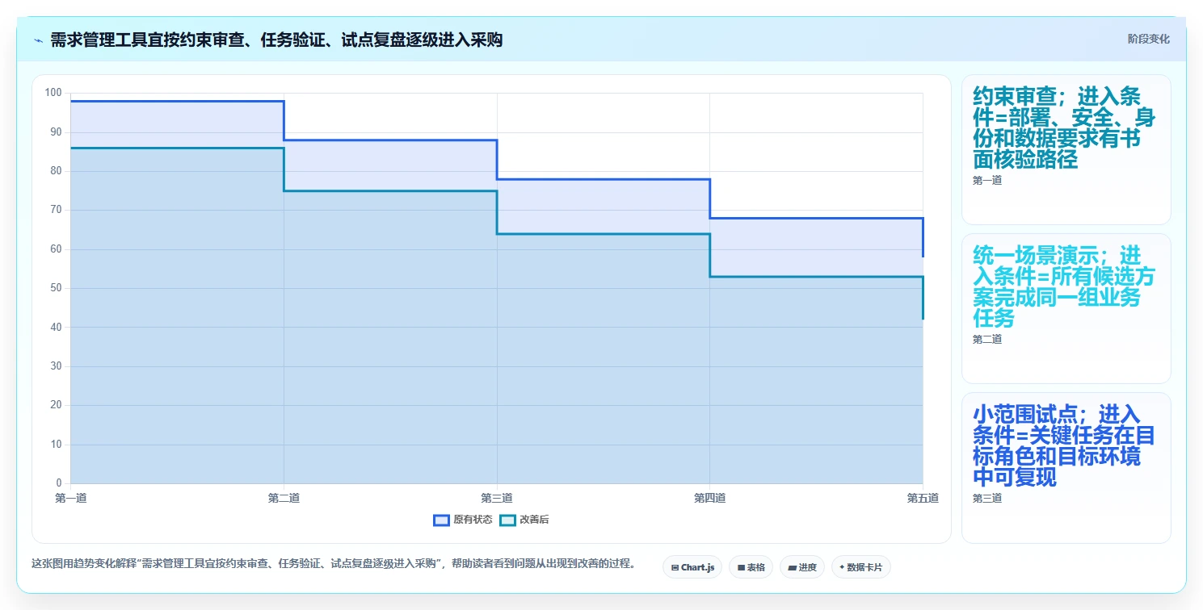Click the 第一道 x-axis label
Screen dimensions: 1203x610
71,498
